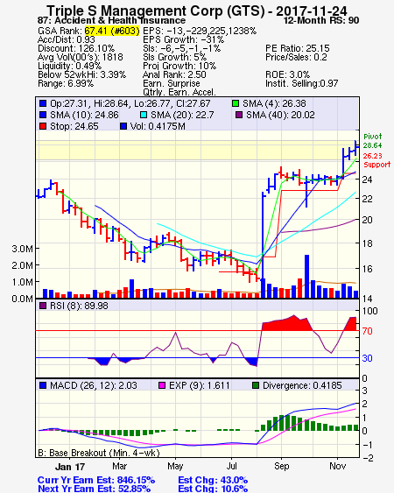Click the Stop: 24.65 legend label
Viewport: 394px width, 493px height.
[74, 126]
